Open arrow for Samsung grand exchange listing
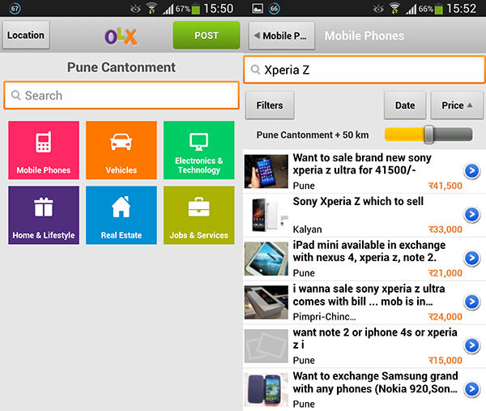The image size is (486, 411). (x=472, y=389)
